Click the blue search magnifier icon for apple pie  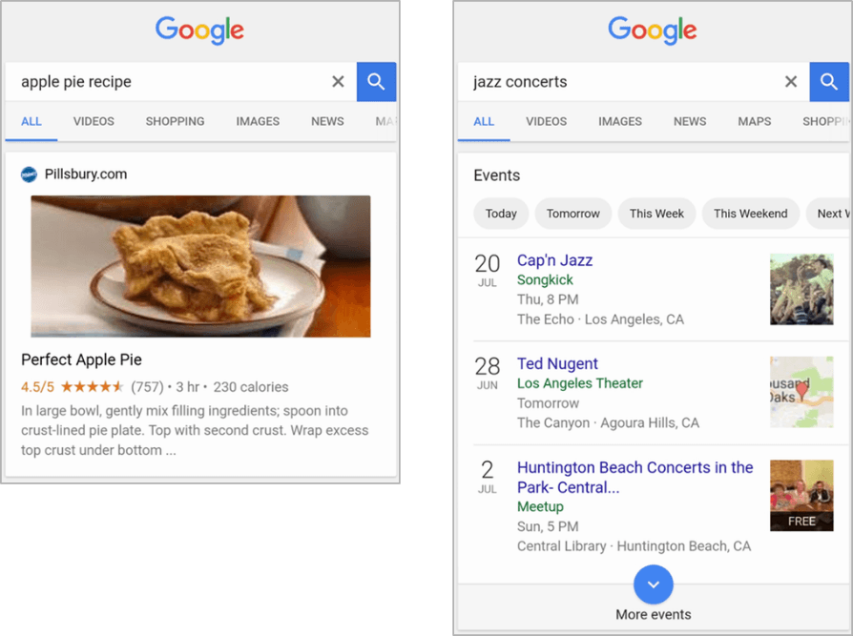tap(375, 82)
